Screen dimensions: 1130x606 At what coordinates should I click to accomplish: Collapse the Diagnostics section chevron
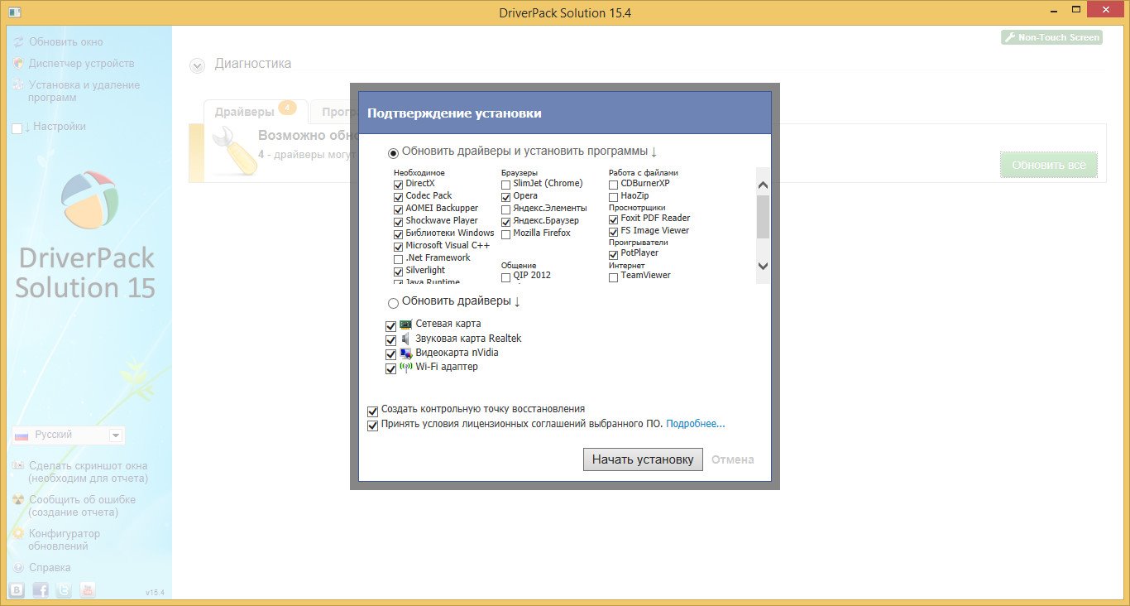(x=197, y=65)
